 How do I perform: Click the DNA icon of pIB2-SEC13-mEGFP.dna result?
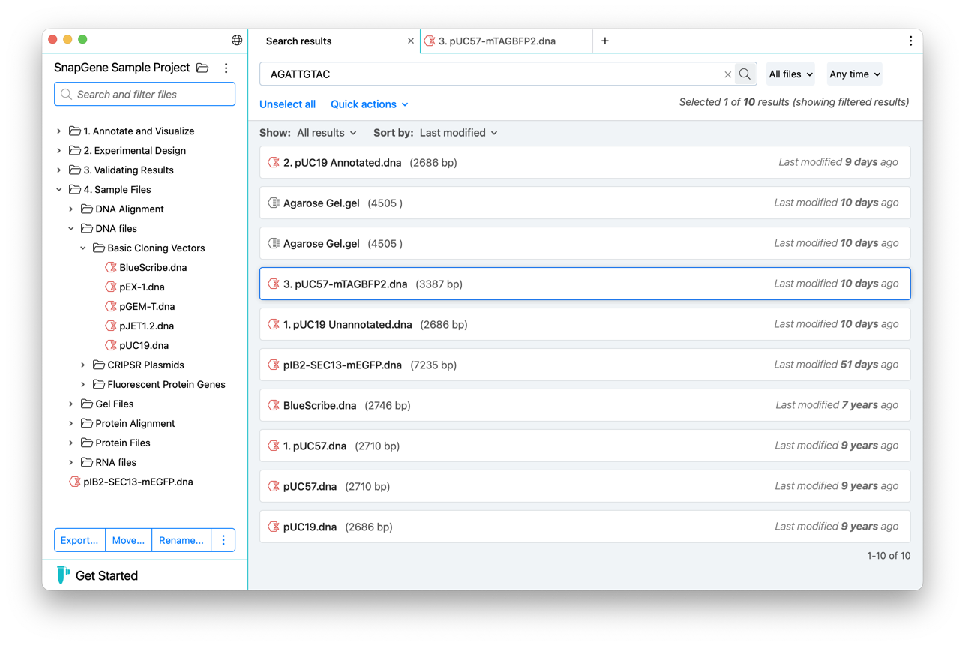click(x=274, y=365)
